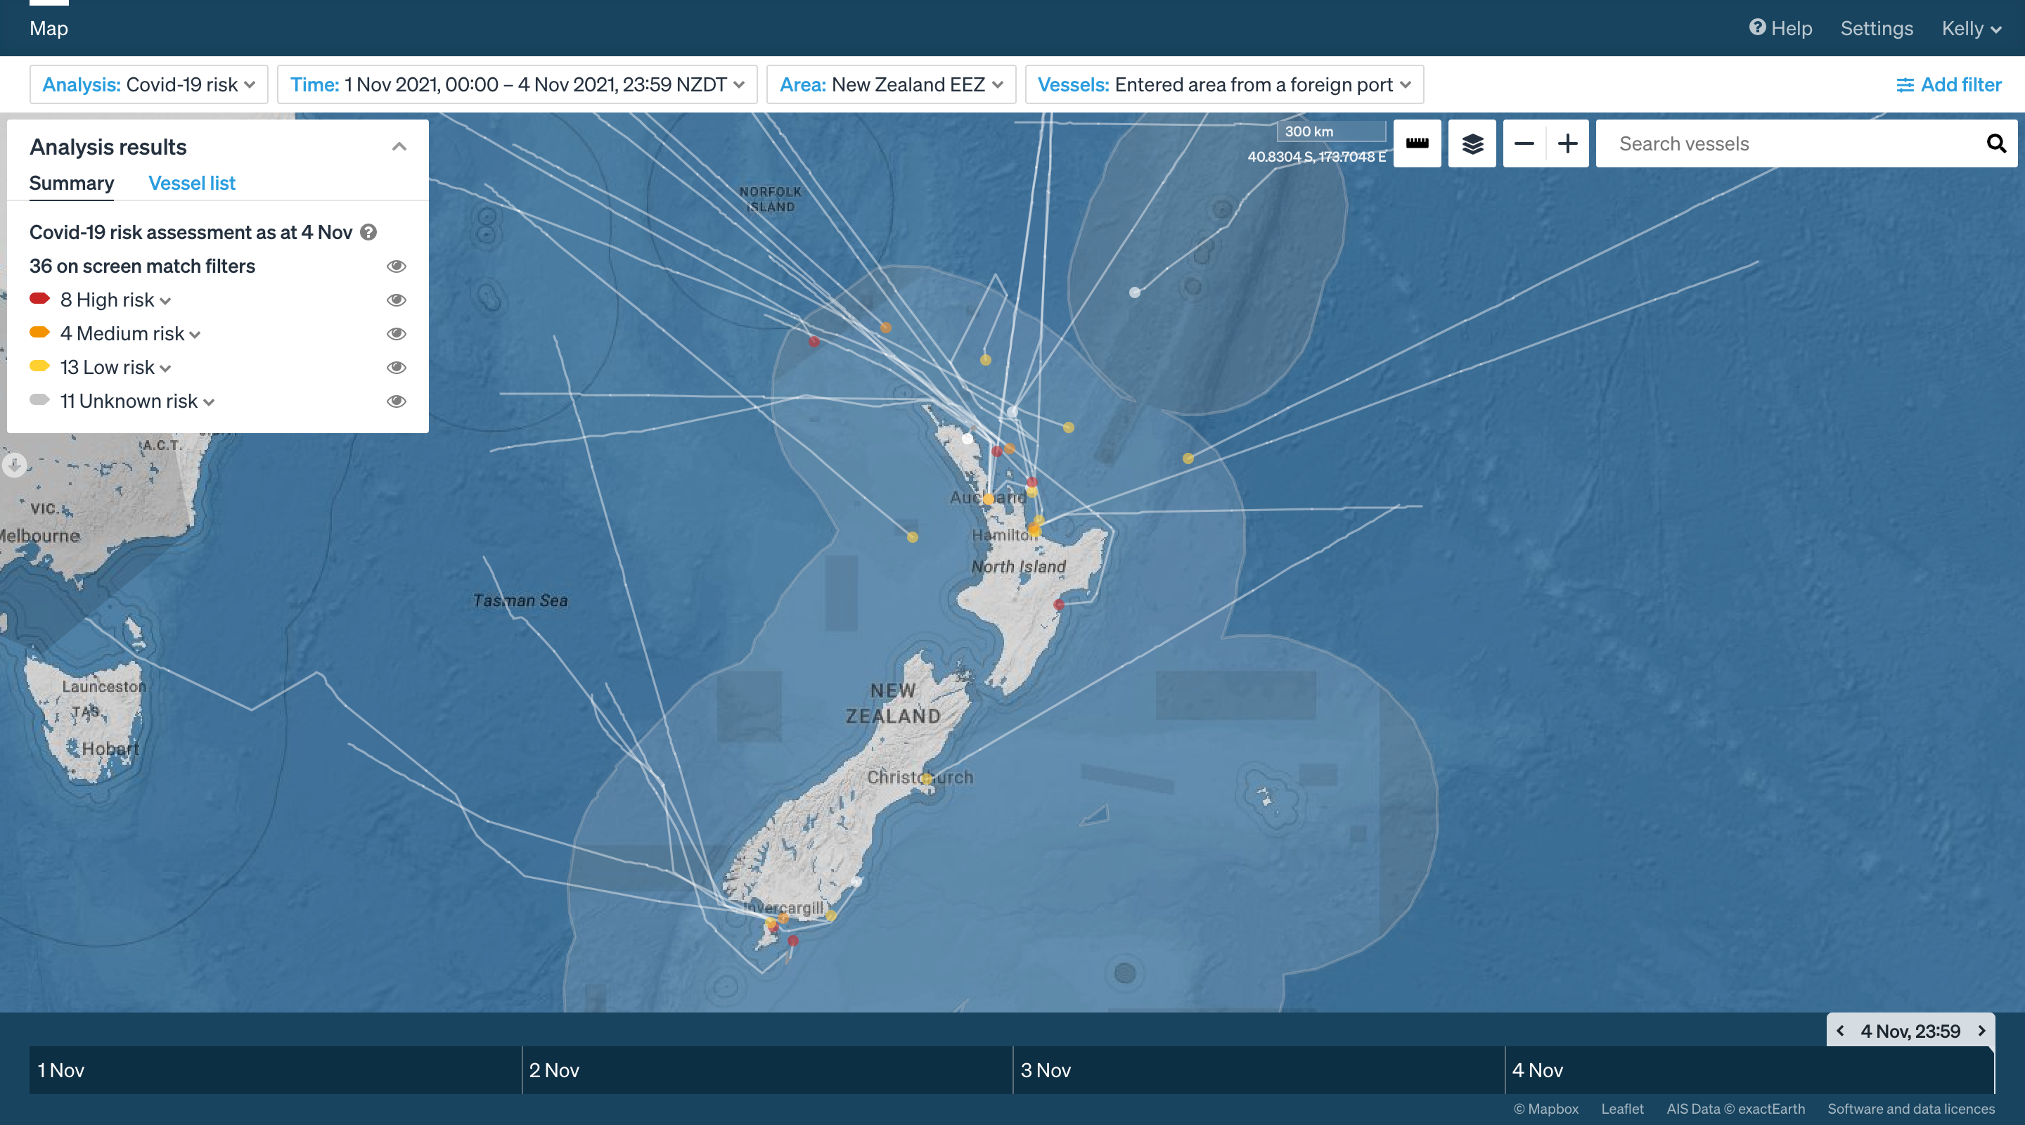Zoom in on the map

coord(1567,143)
